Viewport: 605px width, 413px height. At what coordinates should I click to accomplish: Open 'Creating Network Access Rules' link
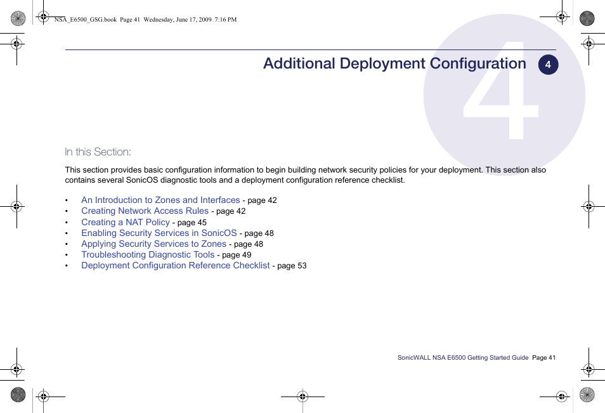click(145, 211)
